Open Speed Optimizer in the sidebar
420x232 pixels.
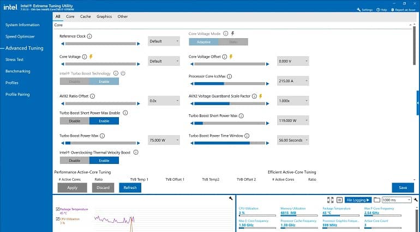tap(20, 36)
